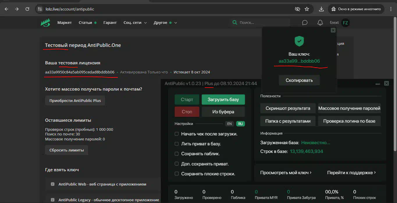Screen dimensions: 397x203
Task: Click the FZ user avatar
Action: [345, 23]
